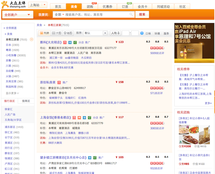Click 团 badge for 原创私房菜
Viewport: 215px width, 174px height.
(59, 82)
